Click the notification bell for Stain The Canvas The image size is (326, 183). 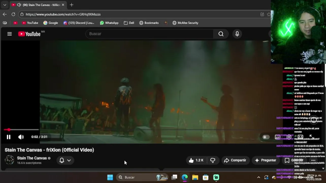pos(62,160)
